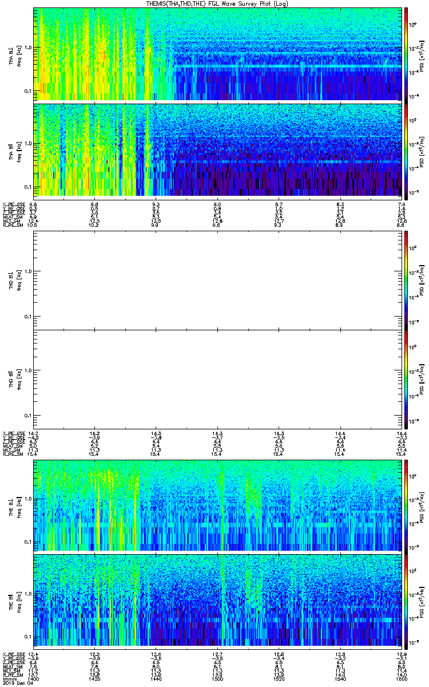Viewport: 429px width, 687px height.
Task: Click the '1400' time tick label
Action: tap(34, 680)
